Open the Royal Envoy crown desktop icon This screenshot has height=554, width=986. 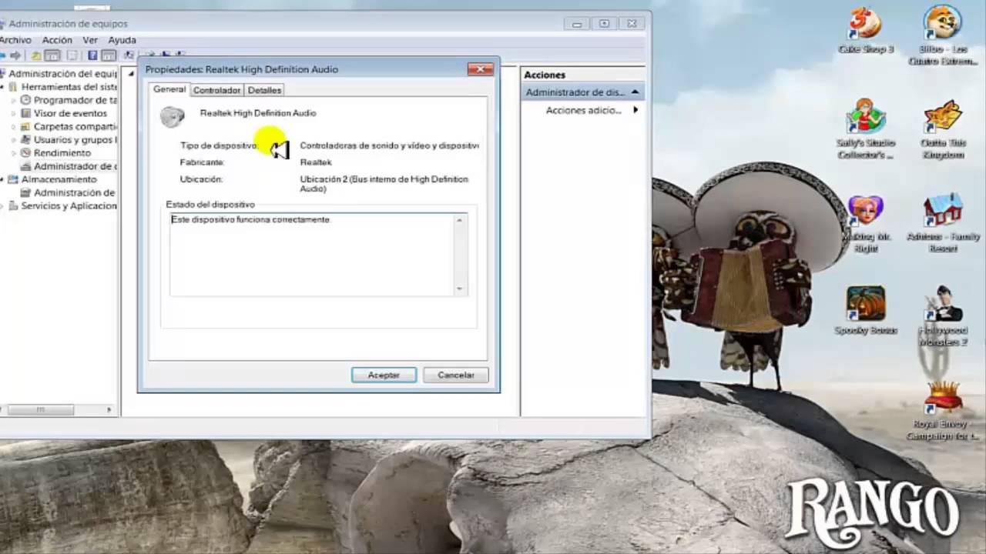click(943, 410)
